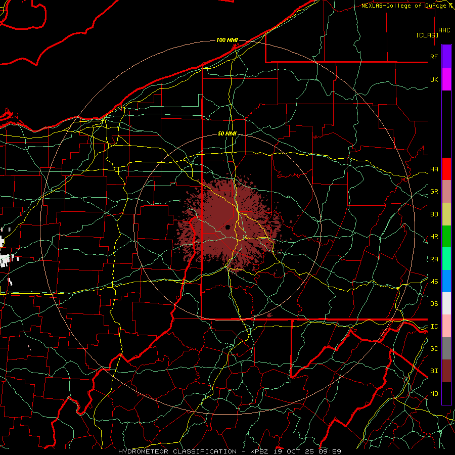Viewport: 455px width, 455px height.
Task: Click the HYDROMETEOR CLASSIFICATION title text
Action: (177, 451)
